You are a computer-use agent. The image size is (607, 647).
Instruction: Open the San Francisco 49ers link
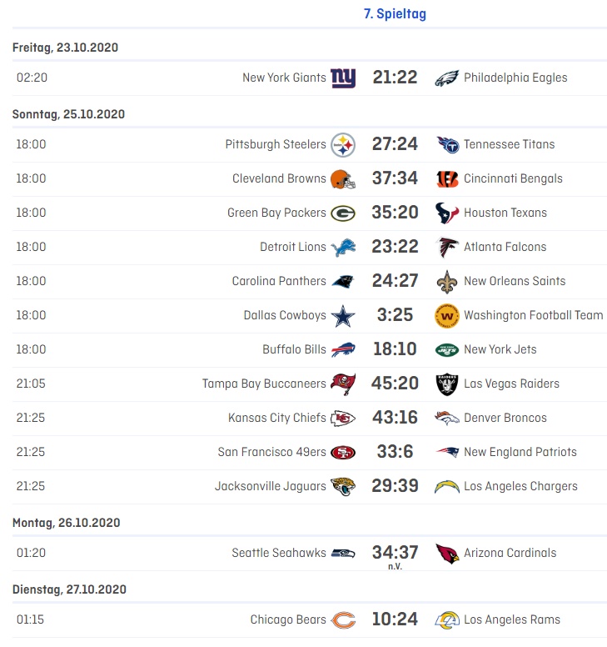tap(272, 452)
